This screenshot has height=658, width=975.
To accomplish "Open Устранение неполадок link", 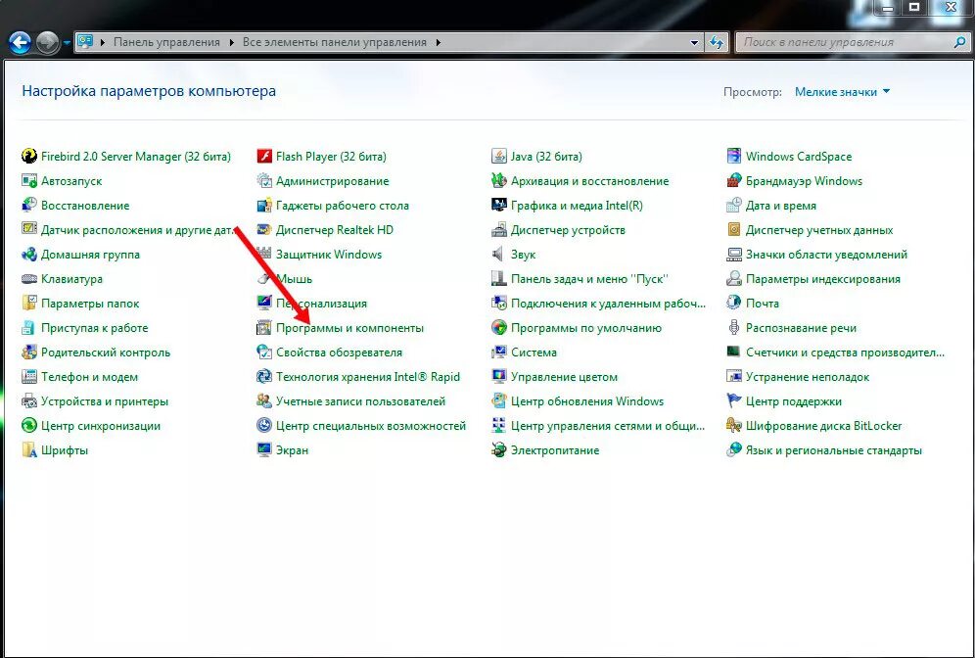I will (x=807, y=376).
